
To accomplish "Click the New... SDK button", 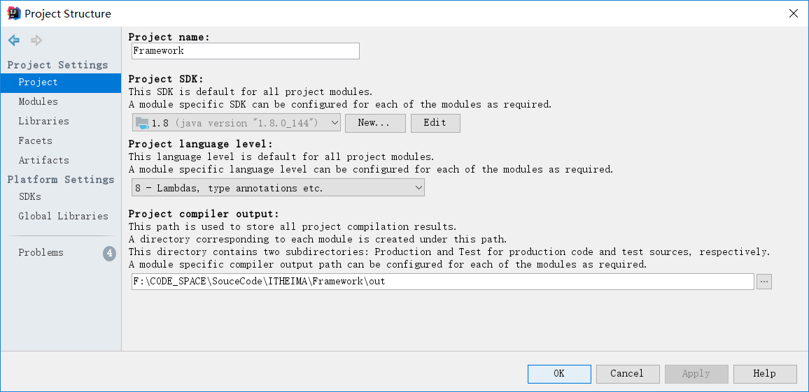I will coord(375,123).
